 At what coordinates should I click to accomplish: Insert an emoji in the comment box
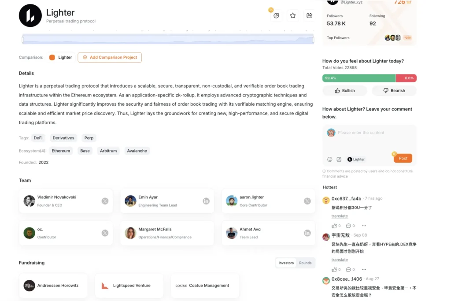coord(329,160)
